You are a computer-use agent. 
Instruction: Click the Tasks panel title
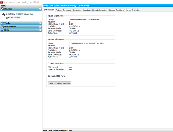[4, 5]
